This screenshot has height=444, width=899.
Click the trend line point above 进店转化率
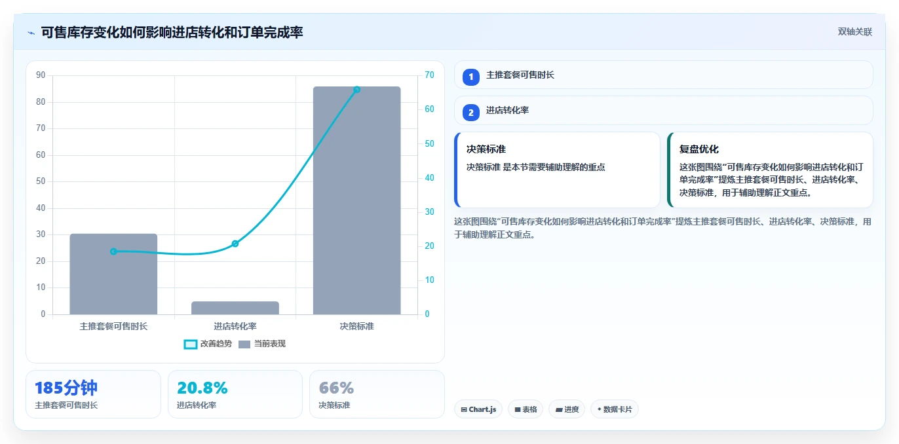[x=235, y=244]
